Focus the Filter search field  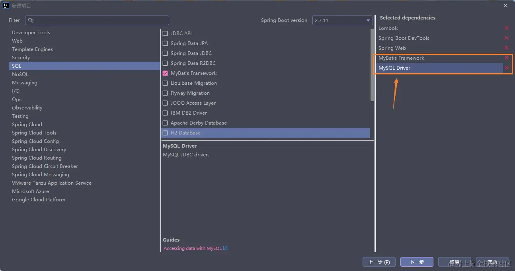pyautogui.click(x=97, y=20)
